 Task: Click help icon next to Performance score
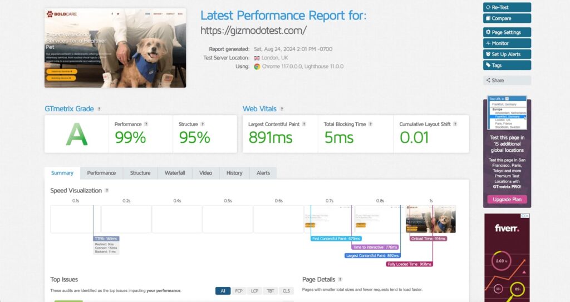click(146, 124)
